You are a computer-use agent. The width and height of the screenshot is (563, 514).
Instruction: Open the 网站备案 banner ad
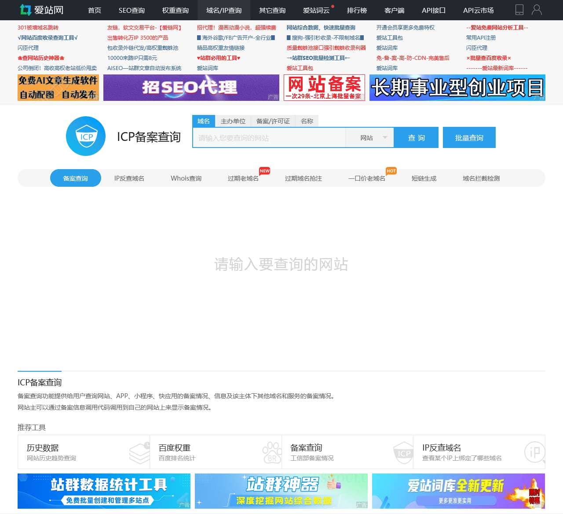pyautogui.click(x=324, y=88)
